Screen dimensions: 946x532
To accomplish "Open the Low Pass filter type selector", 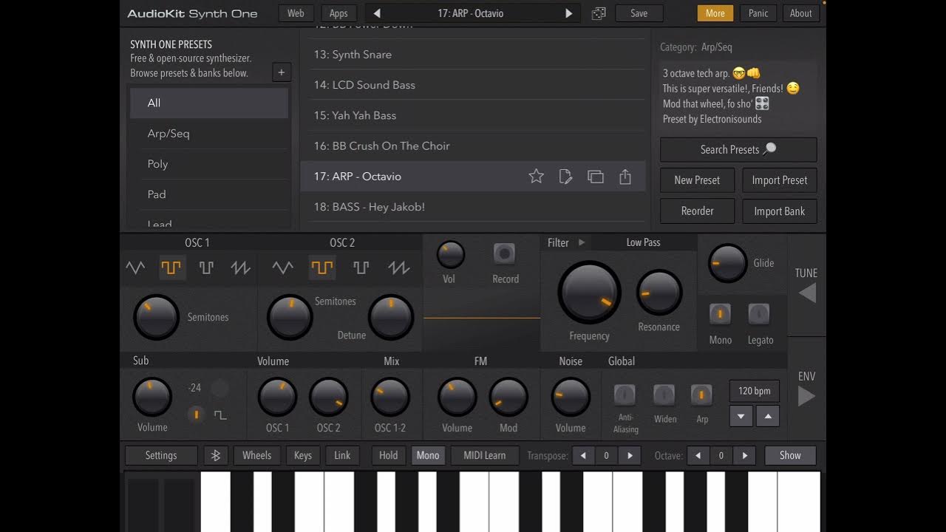I will pos(644,242).
